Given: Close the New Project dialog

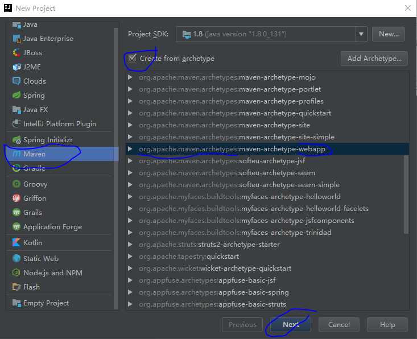Looking at the screenshot, I should pyautogui.click(x=407, y=8).
